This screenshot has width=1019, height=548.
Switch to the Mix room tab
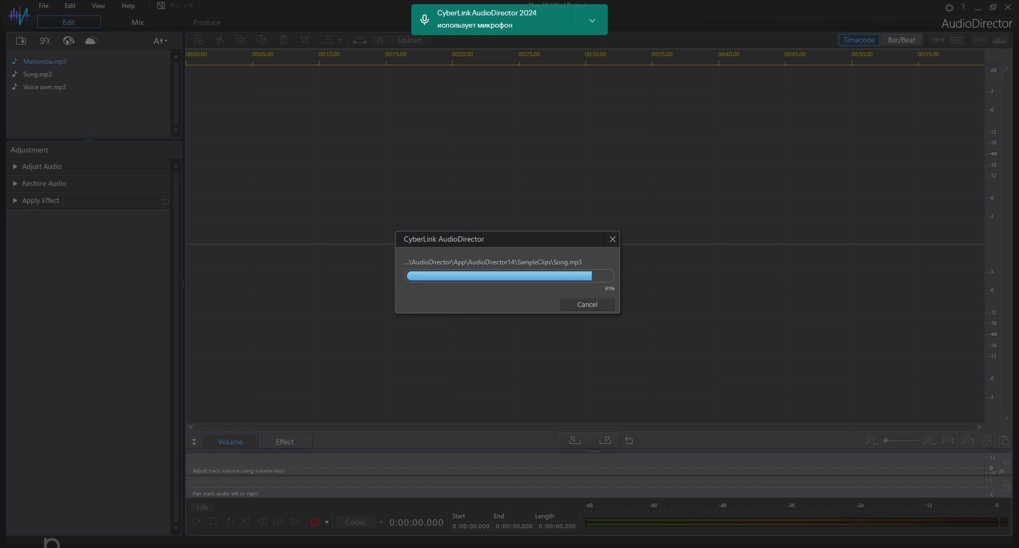tap(137, 22)
